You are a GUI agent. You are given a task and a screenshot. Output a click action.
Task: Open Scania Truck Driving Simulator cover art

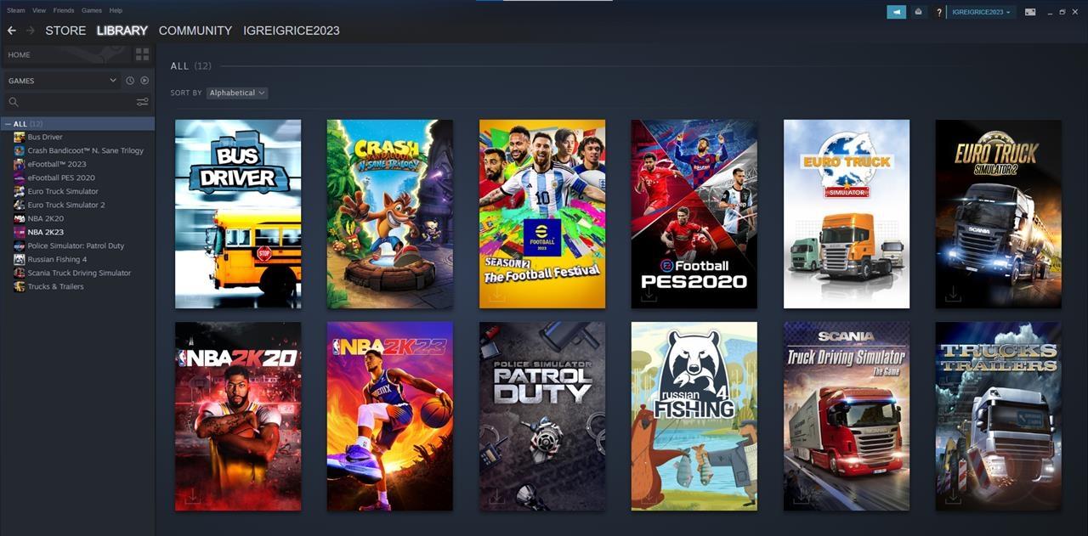tap(847, 416)
